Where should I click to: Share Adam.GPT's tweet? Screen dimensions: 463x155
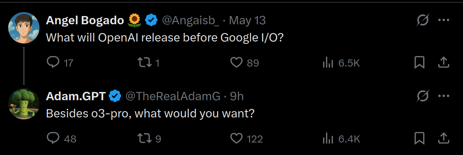443,138
